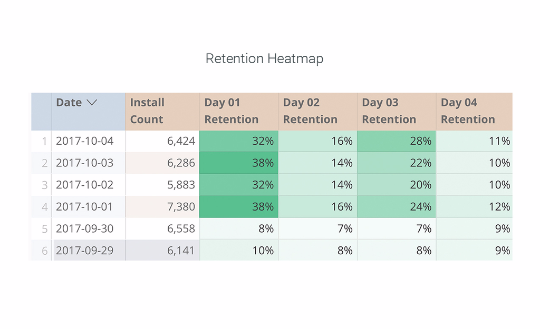The image size is (540, 329).
Task: Click the row 6 number cell
Action: [x=44, y=251]
